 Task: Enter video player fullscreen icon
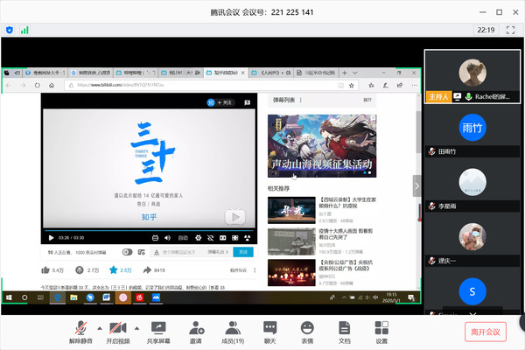point(247,238)
